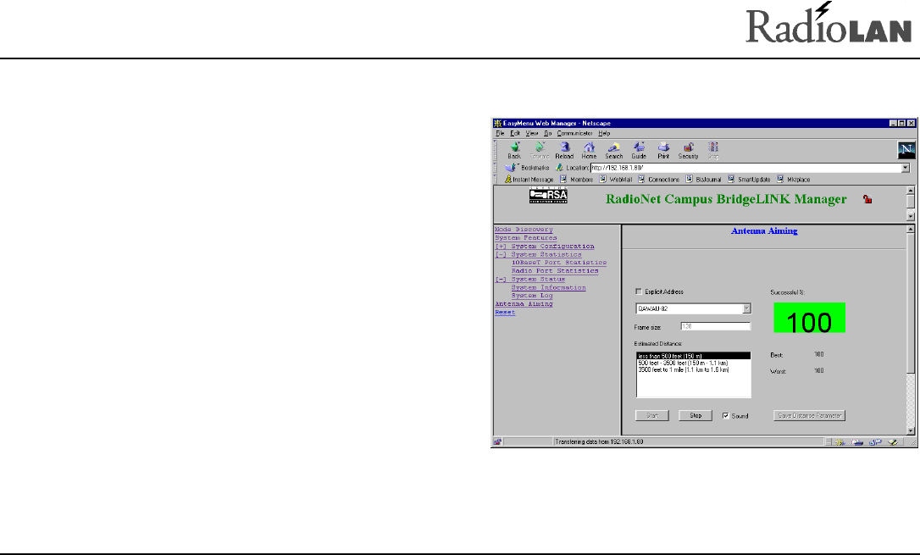This screenshot has width=920, height=555.
Task: Open the Bookmarks icon
Action: coord(511,168)
